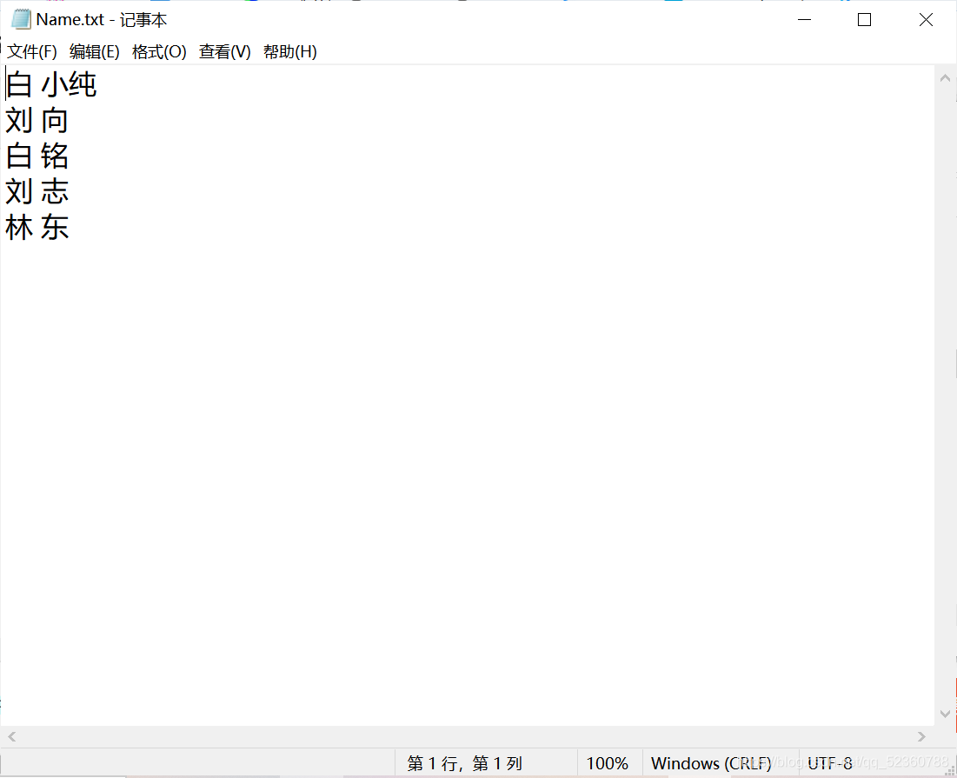This screenshot has width=957, height=778.
Task: Click the Windows (CRLF) status entry
Action: point(711,763)
